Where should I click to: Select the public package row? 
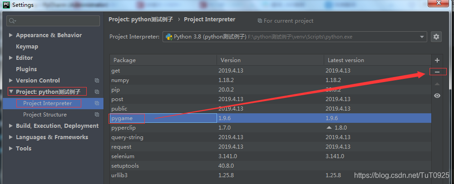271,109
